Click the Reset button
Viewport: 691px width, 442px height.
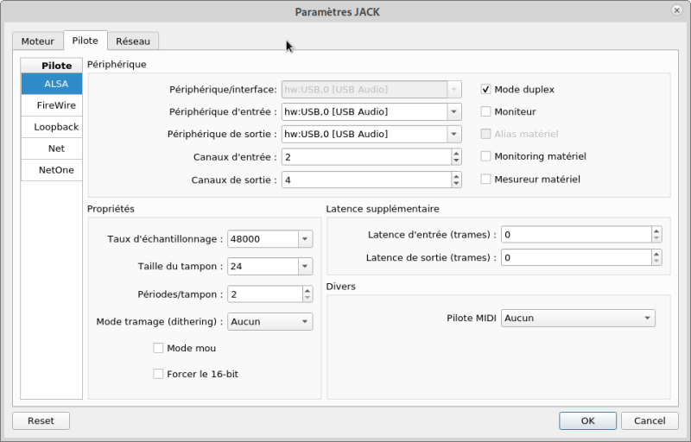pyautogui.click(x=41, y=420)
